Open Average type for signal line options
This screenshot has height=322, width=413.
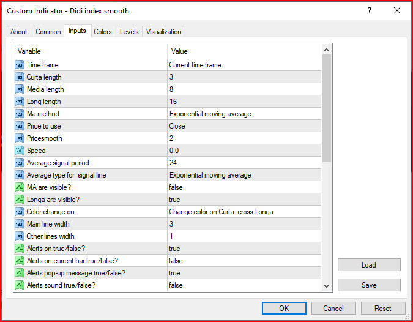[244, 175]
